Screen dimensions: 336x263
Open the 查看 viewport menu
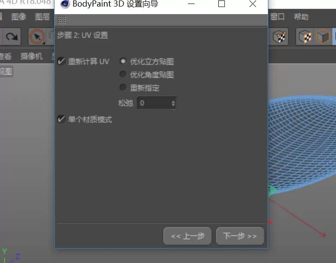pos(5,56)
